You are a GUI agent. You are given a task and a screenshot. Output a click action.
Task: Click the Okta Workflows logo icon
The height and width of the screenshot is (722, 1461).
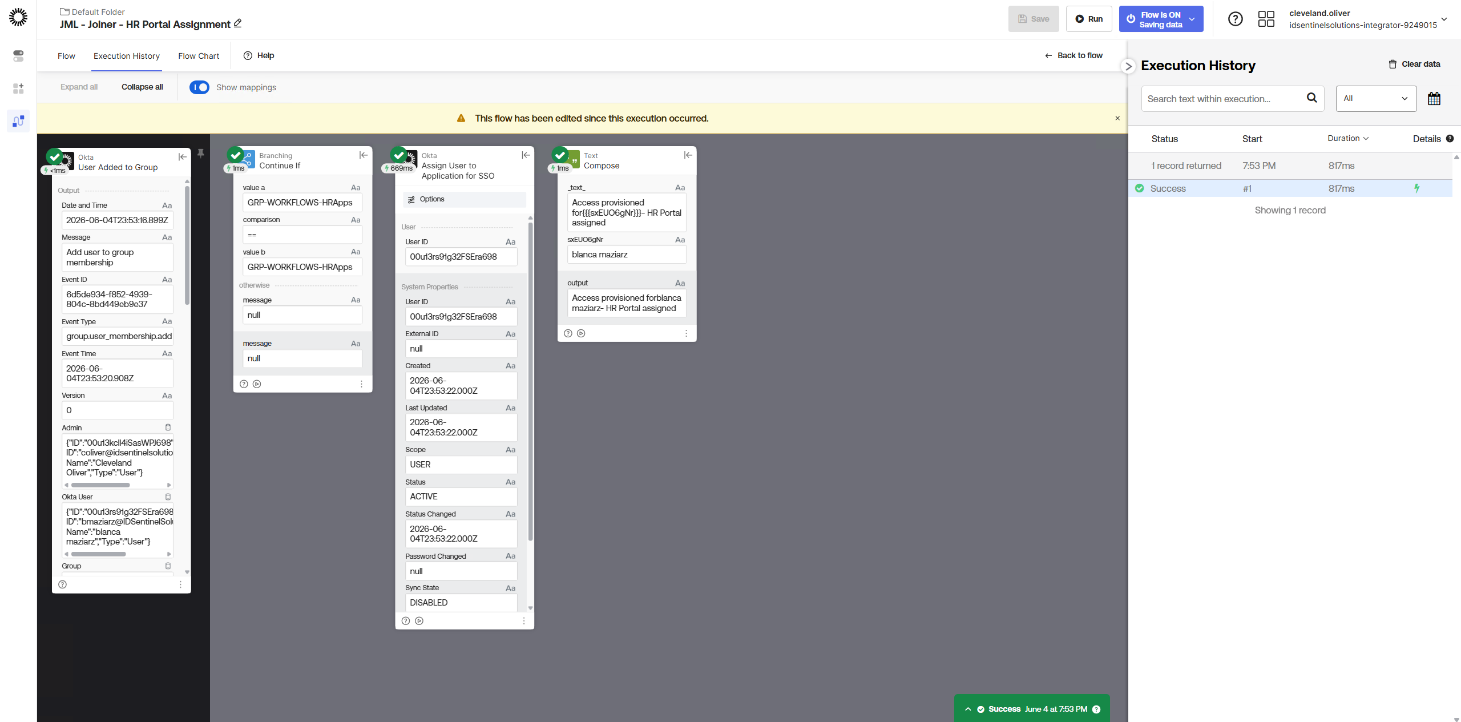tap(18, 17)
